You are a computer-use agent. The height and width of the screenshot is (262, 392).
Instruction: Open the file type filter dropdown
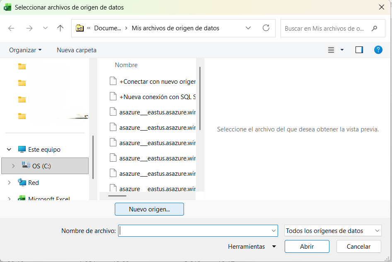click(333, 231)
